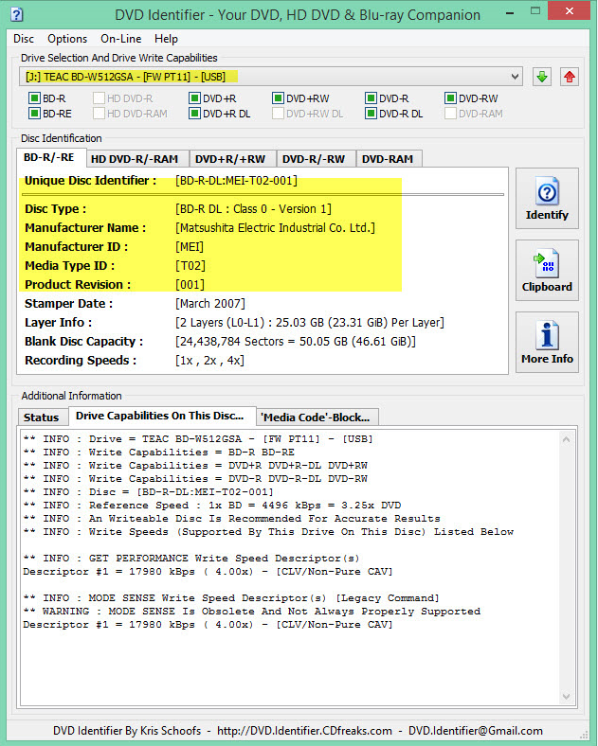Switch to the Status tab
Image resolution: width=598 pixels, height=746 pixels.
coord(42,417)
